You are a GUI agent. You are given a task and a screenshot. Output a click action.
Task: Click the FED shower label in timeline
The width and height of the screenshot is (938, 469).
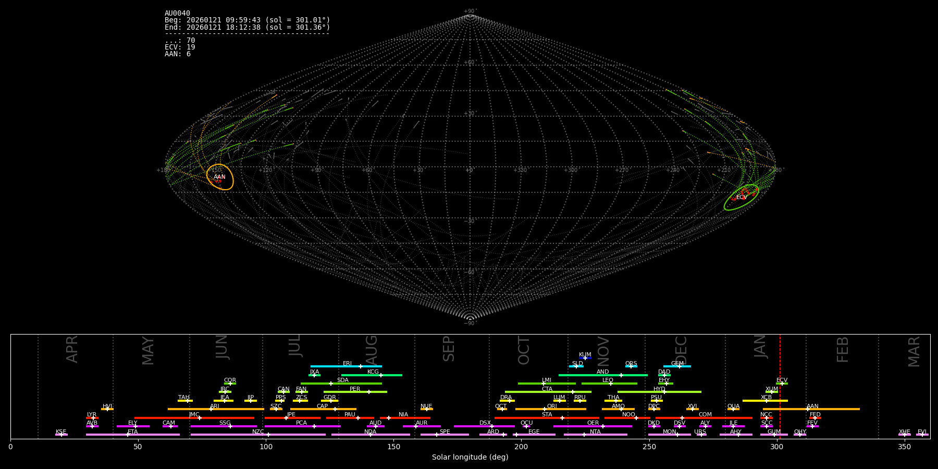[x=815, y=415]
